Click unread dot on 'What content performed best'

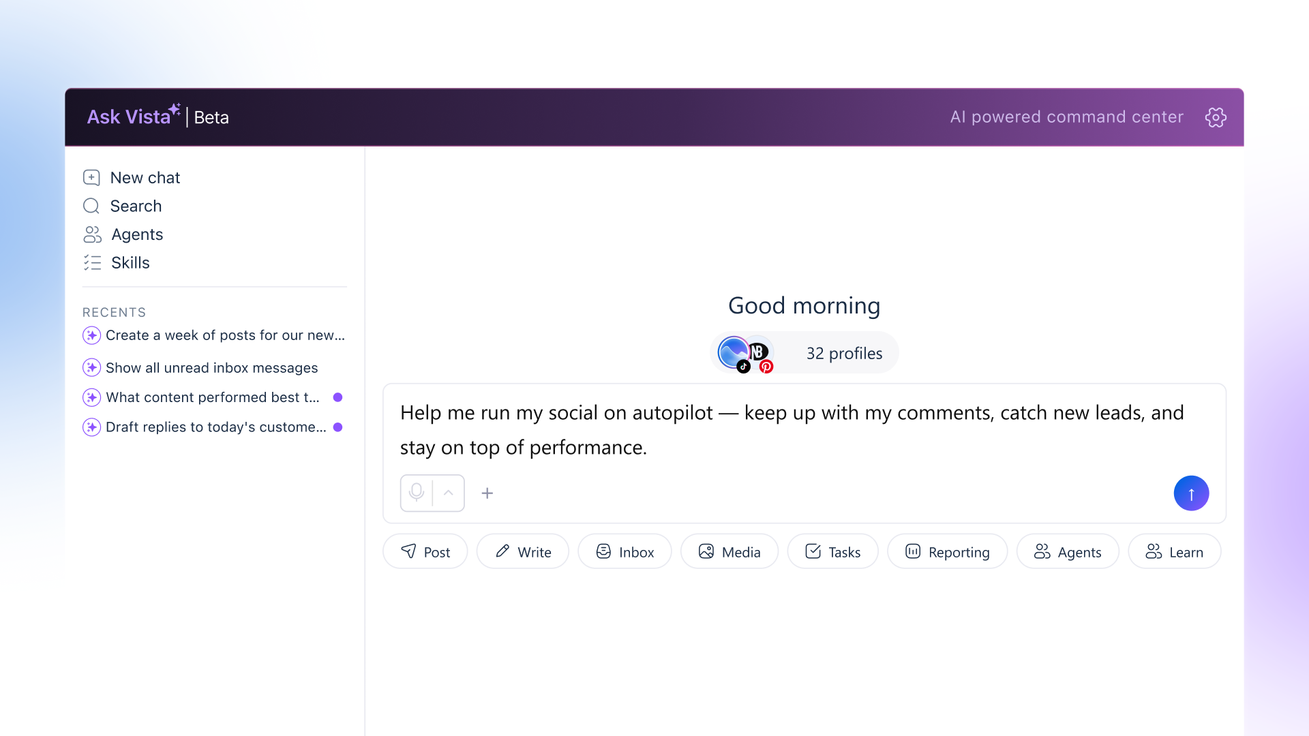[337, 397]
